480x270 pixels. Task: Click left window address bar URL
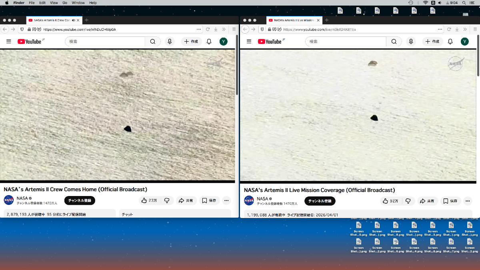coord(80,29)
